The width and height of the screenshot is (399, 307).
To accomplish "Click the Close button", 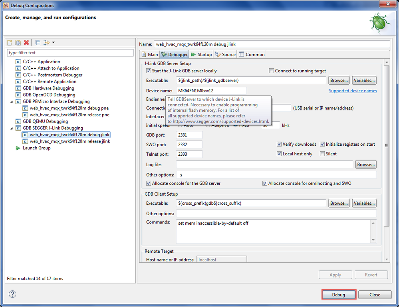I will (375, 295).
